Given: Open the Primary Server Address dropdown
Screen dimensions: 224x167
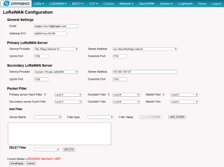Looking at the screenshot, I should click(x=145, y=49).
